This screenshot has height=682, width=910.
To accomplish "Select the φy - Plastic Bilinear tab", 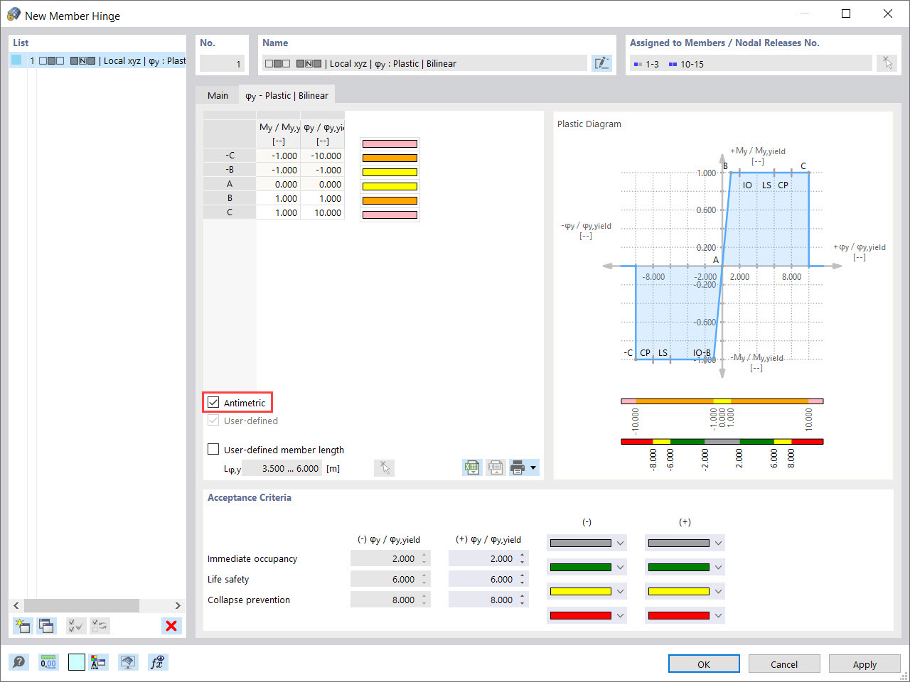I will [x=287, y=94].
